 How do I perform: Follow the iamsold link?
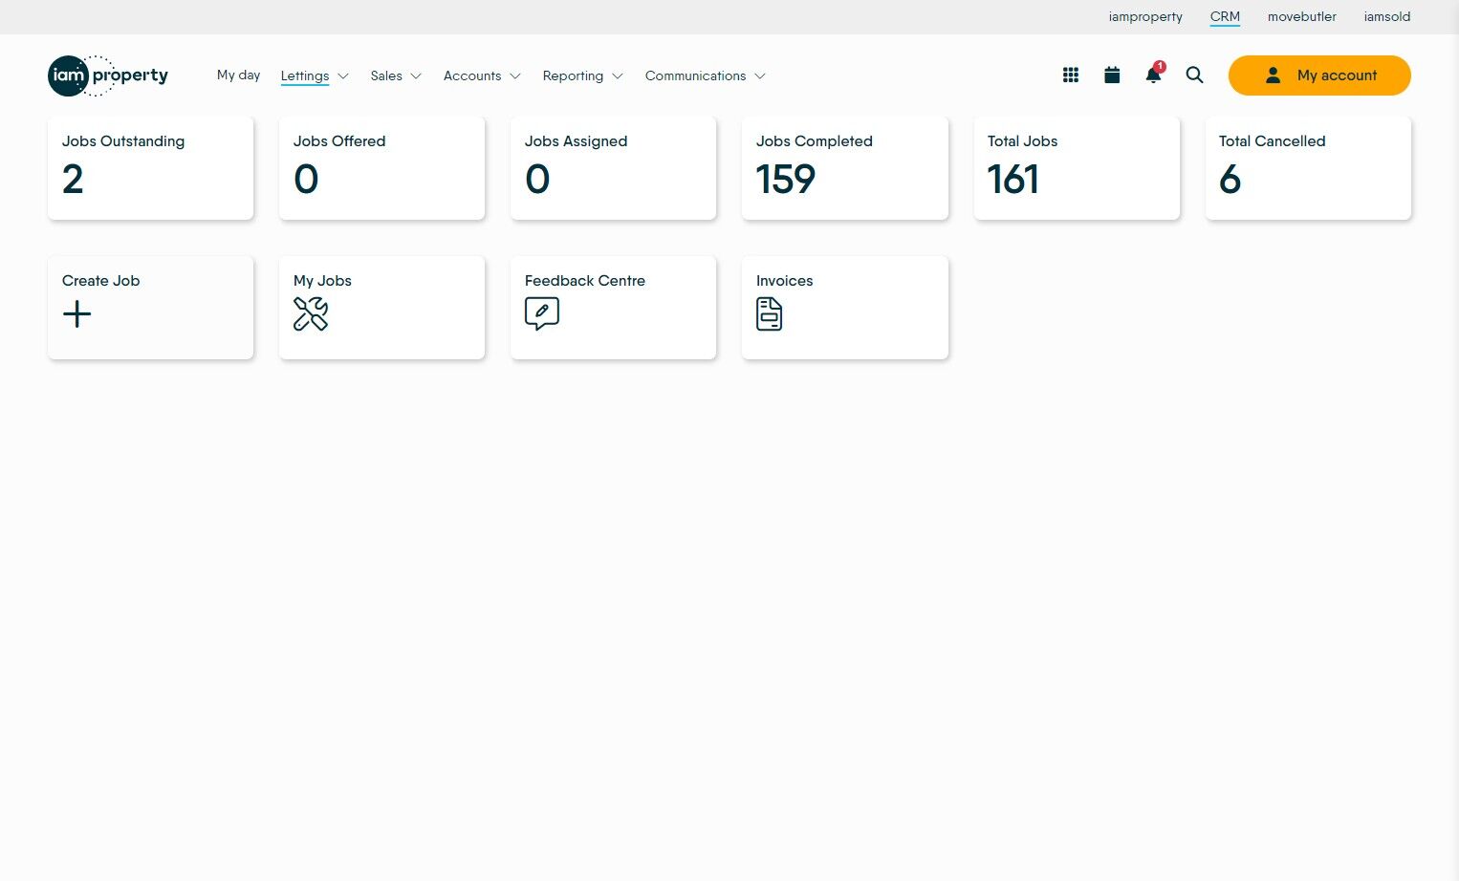pos(1387,16)
